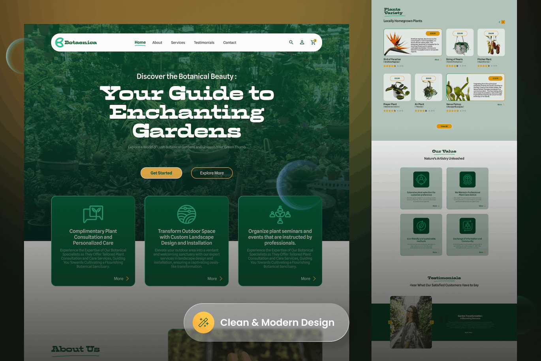The height and width of the screenshot is (361, 541).
Task: Click the Extensive plant selection value icon
Action: pyautogui.click(x=421, y=180)
